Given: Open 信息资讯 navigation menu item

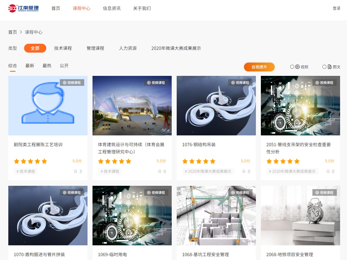Looking at the screenshot, I should click(x=112, y=8).
